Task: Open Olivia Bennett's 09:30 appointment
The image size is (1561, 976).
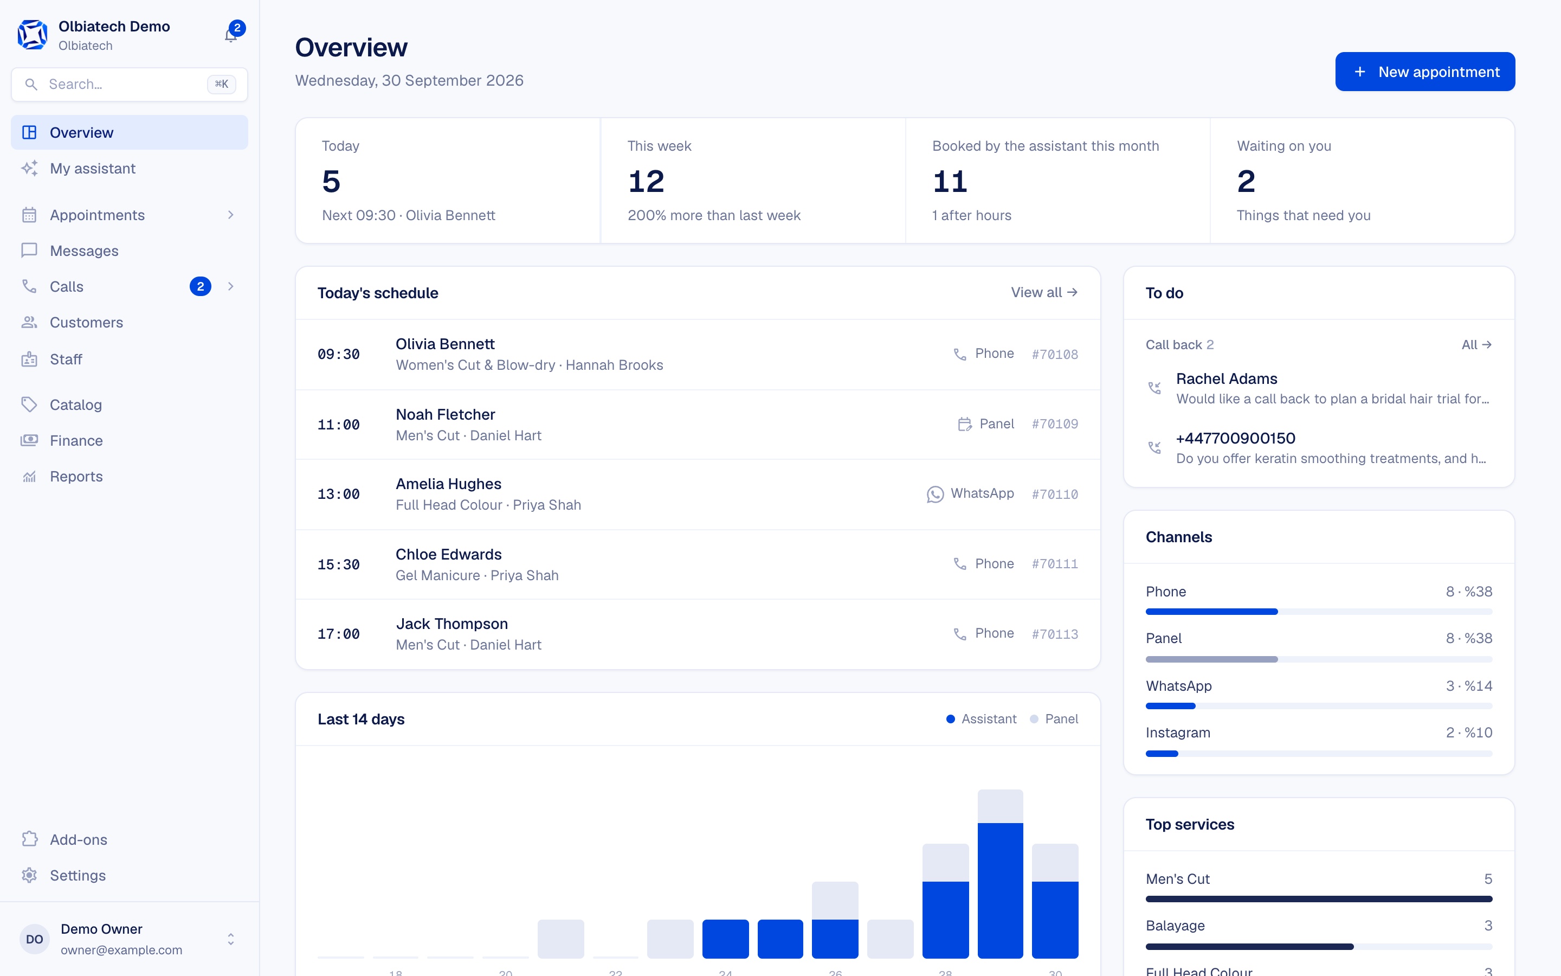Action: click(x=698, y=355)
